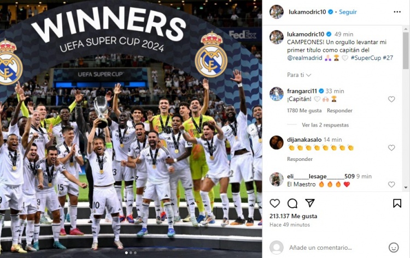Open the emoji picker smiley icon

coord(394,248)
